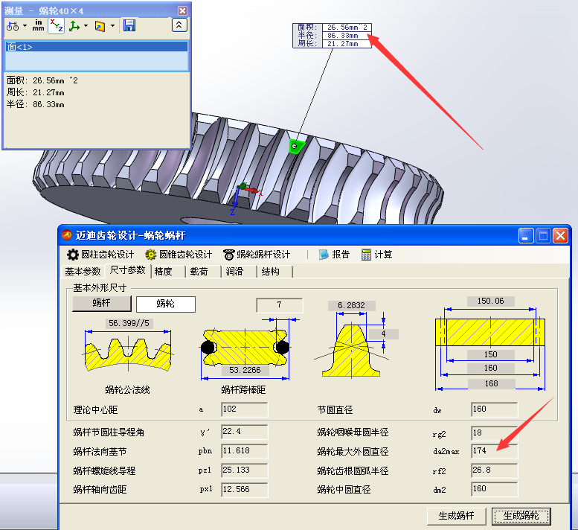The height and width of the screenshot is (530, 578).
Task: Click the green coordinate system icon
Action: (x=74, y=26)
